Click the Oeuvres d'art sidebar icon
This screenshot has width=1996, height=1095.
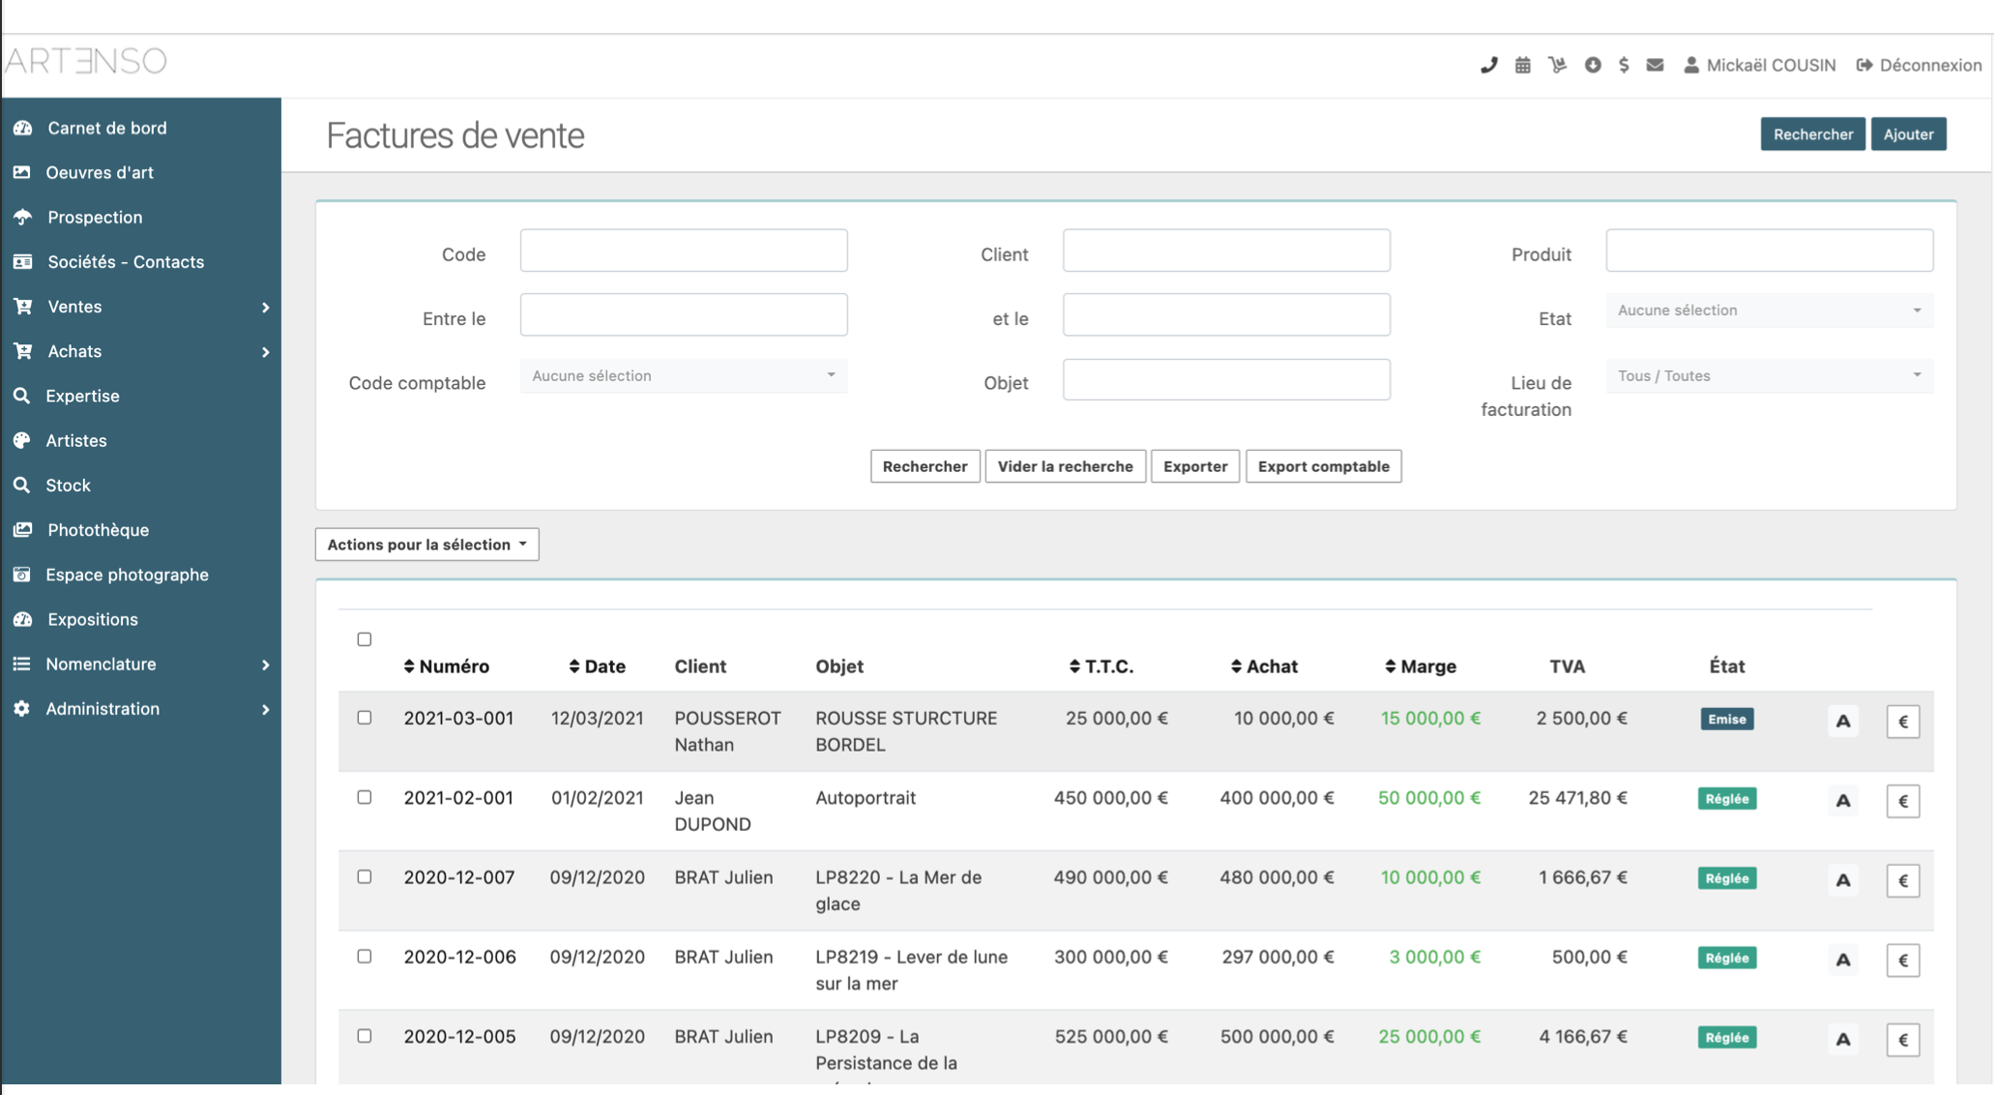(24, 172)
